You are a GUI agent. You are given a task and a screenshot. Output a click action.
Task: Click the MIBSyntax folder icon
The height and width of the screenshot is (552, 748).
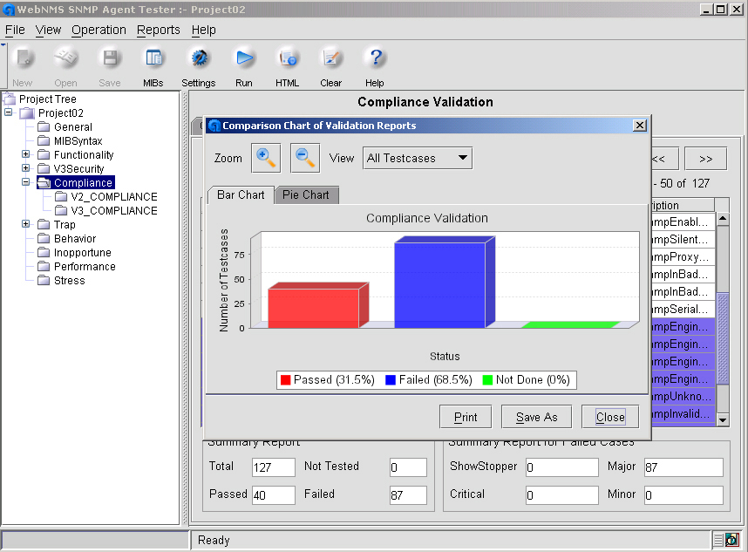[44, 140]
